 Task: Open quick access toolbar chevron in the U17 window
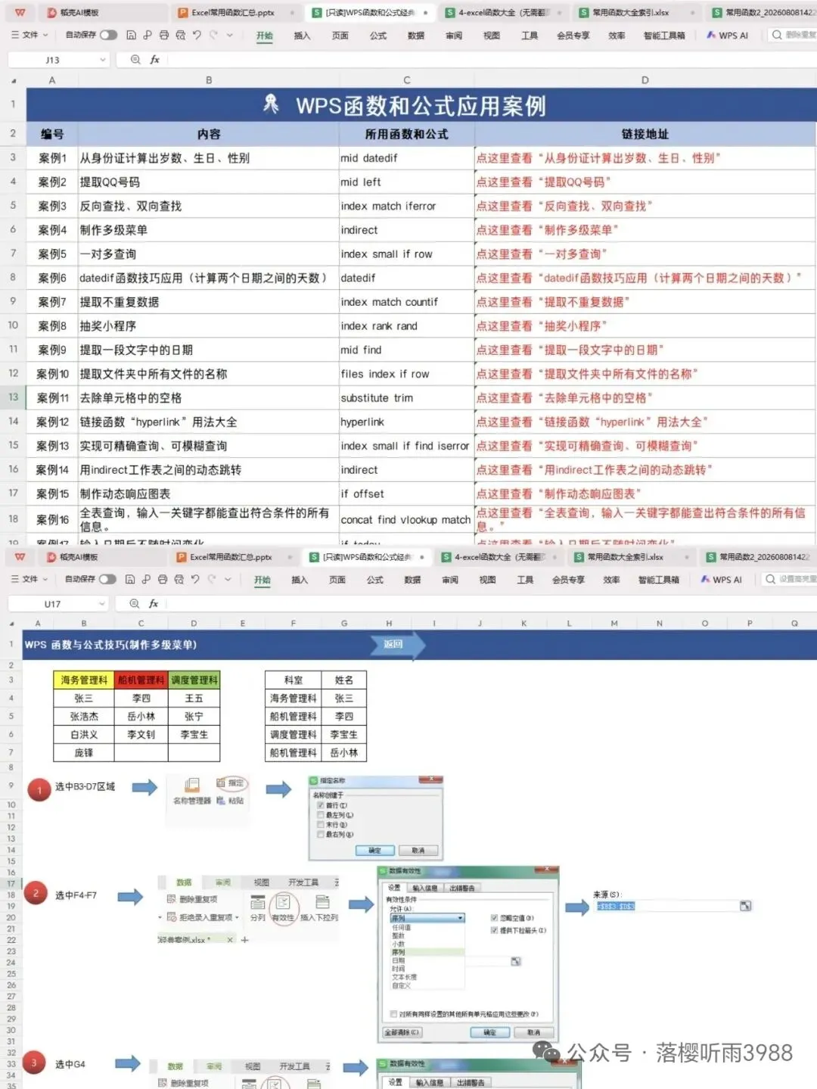(x=228, y=579)
